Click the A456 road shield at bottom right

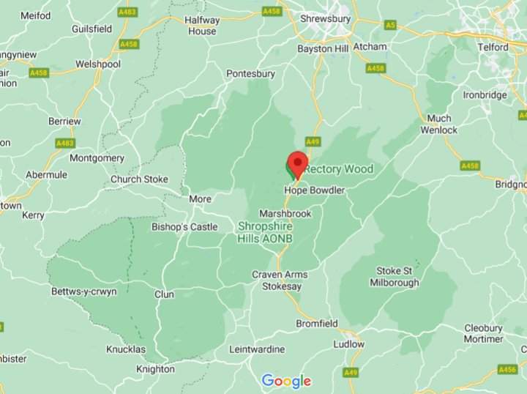coord(507,370)
